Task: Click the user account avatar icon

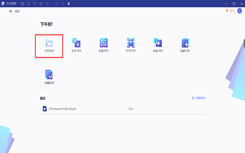Action: (x=239, y=11)
